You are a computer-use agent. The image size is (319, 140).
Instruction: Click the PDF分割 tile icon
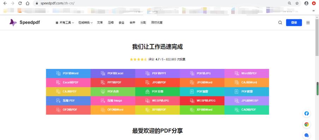pyautogui.click(x=148, y=91)
